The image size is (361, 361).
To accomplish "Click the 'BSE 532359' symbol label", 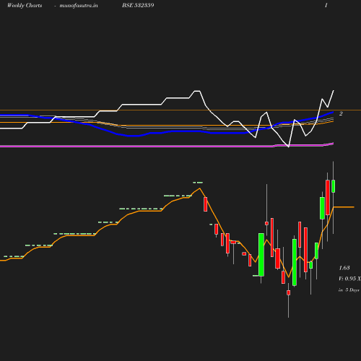I will click(138, 5).
